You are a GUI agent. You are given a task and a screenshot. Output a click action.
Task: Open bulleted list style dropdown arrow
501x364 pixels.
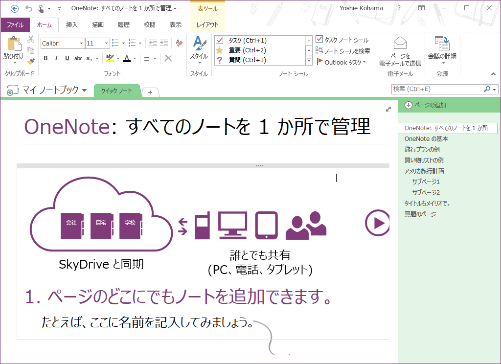pos(123,43)
